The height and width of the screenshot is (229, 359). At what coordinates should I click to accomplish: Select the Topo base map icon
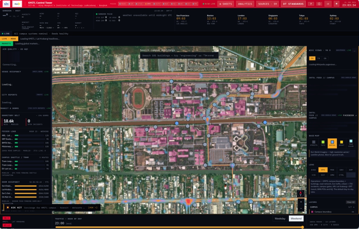[323, 143]
